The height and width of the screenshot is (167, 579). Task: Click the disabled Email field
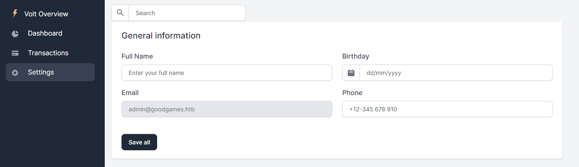pyautogui.click(x=227, y=109)
